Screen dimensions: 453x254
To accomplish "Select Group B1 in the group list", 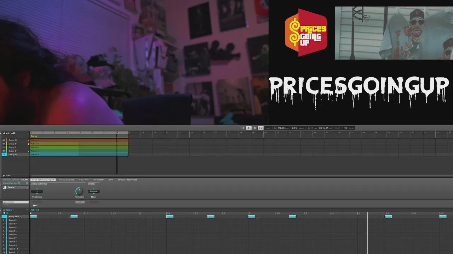I will (x=13, y=144).
